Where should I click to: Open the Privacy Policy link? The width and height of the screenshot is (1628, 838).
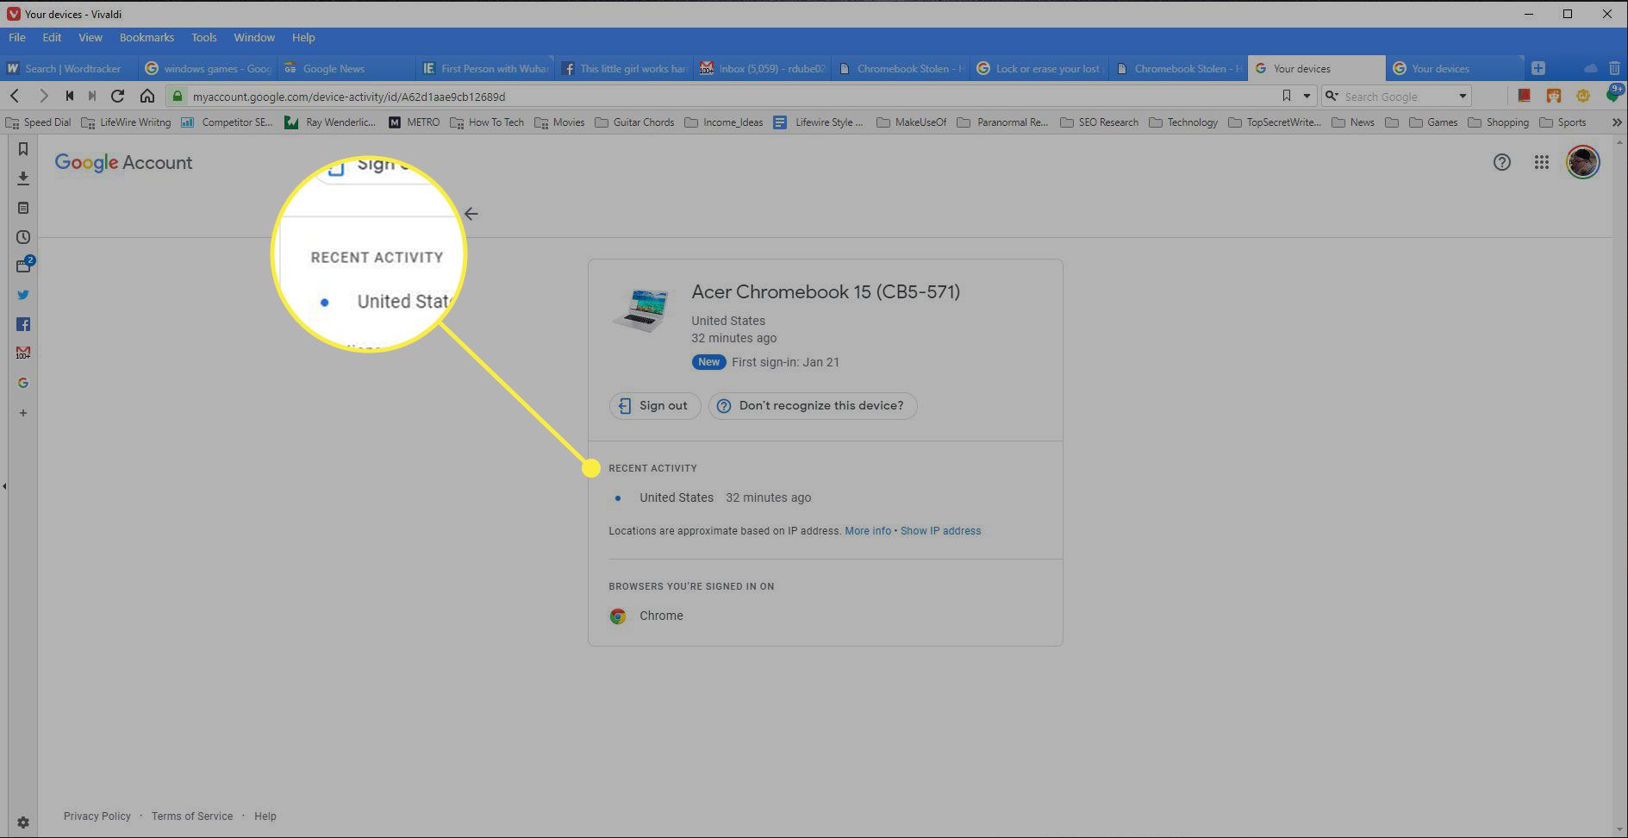[97, 816]
